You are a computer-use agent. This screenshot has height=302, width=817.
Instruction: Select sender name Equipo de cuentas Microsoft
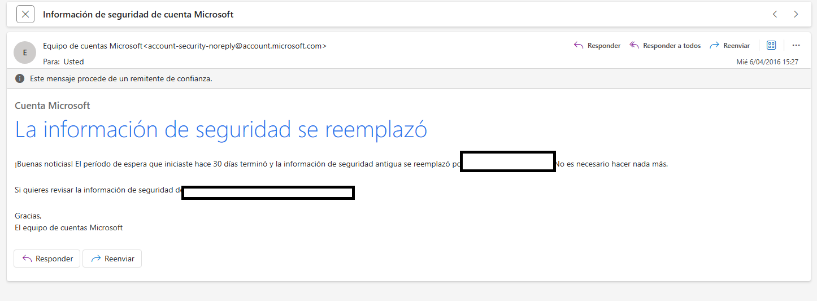[x=93, y=46]
